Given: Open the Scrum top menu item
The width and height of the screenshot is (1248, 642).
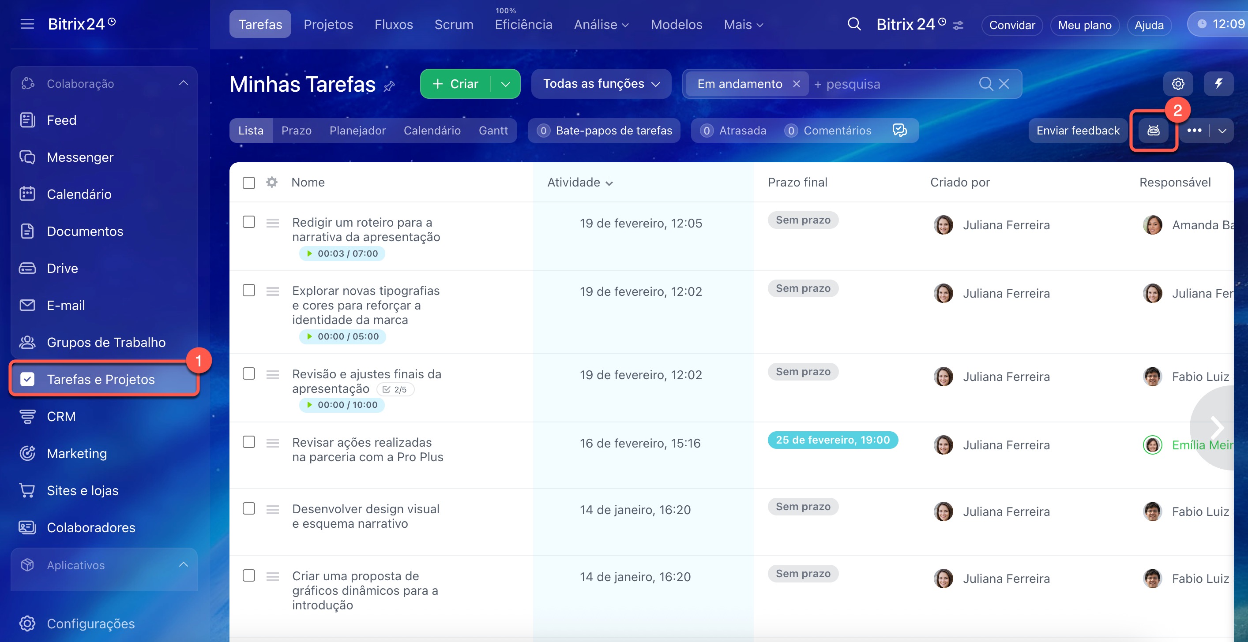Looking at the screenshot, I should pos(454,24).
